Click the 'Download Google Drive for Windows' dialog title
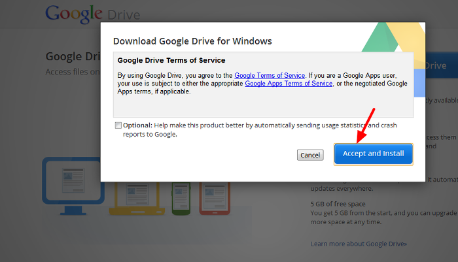The width and height of the screenshot is (458, 262). (192, 42)
